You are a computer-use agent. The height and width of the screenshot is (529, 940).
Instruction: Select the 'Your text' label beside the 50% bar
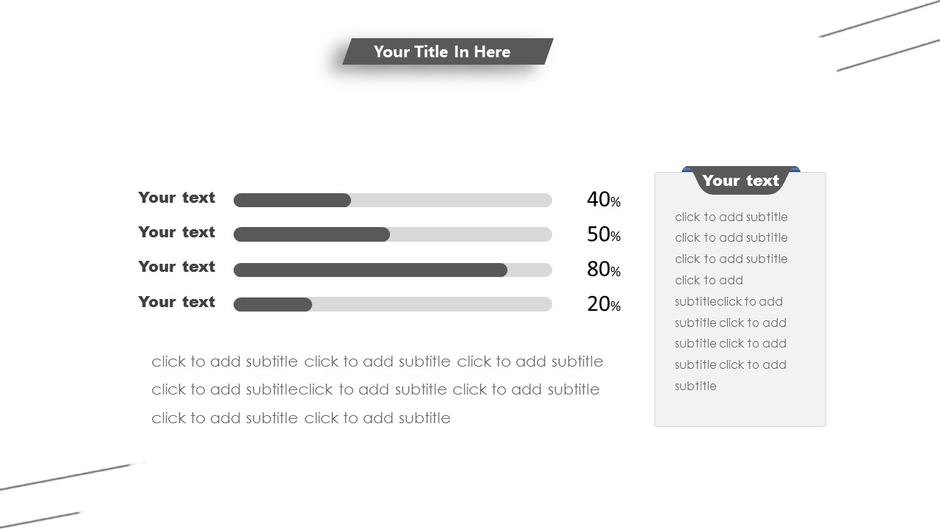[x=176, y=232]
